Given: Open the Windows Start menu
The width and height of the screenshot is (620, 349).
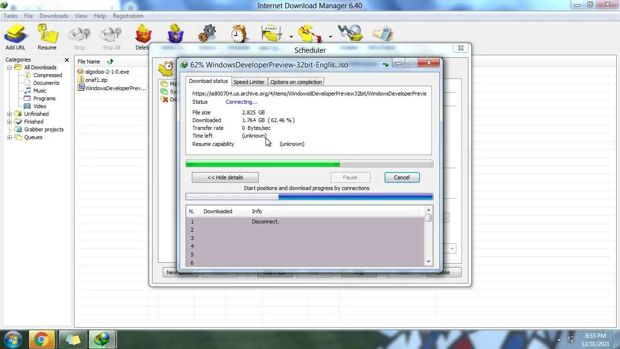Looking at the screenshot, I should (x=13, y=339).
